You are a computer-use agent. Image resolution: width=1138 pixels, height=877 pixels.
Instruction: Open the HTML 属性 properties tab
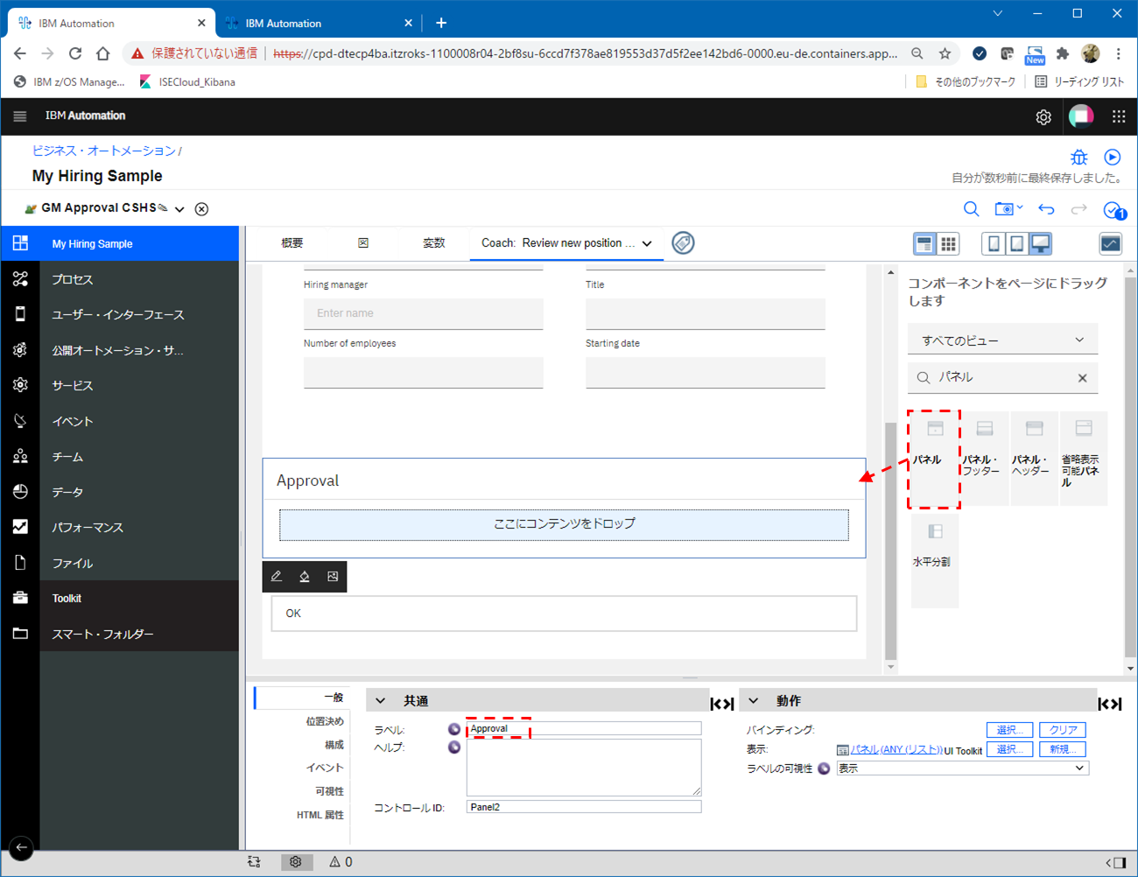pos(320,815)
